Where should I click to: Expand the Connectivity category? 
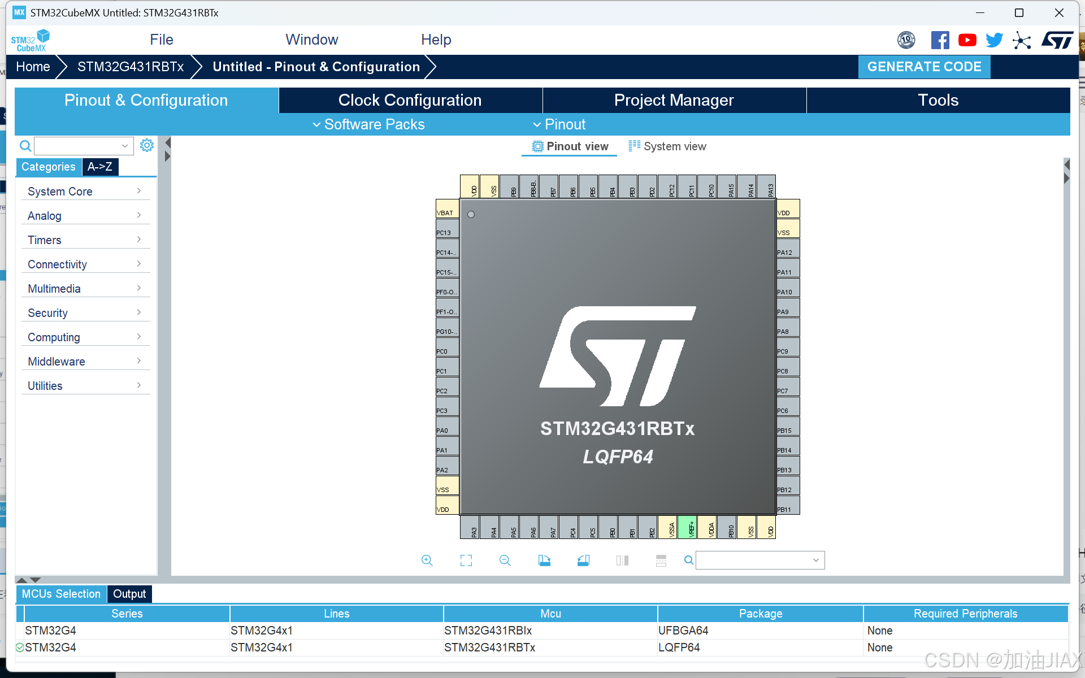coord(85,264)
